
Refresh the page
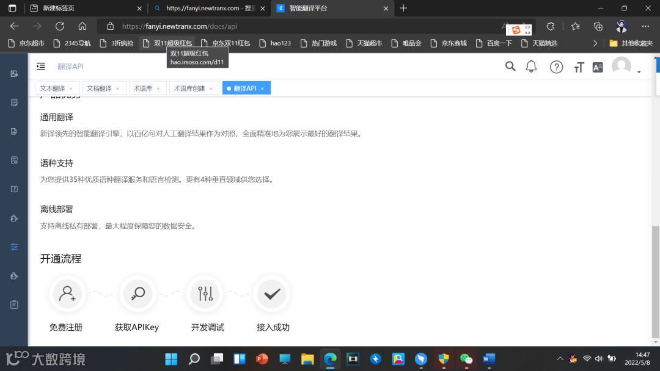tap(60, 26)
